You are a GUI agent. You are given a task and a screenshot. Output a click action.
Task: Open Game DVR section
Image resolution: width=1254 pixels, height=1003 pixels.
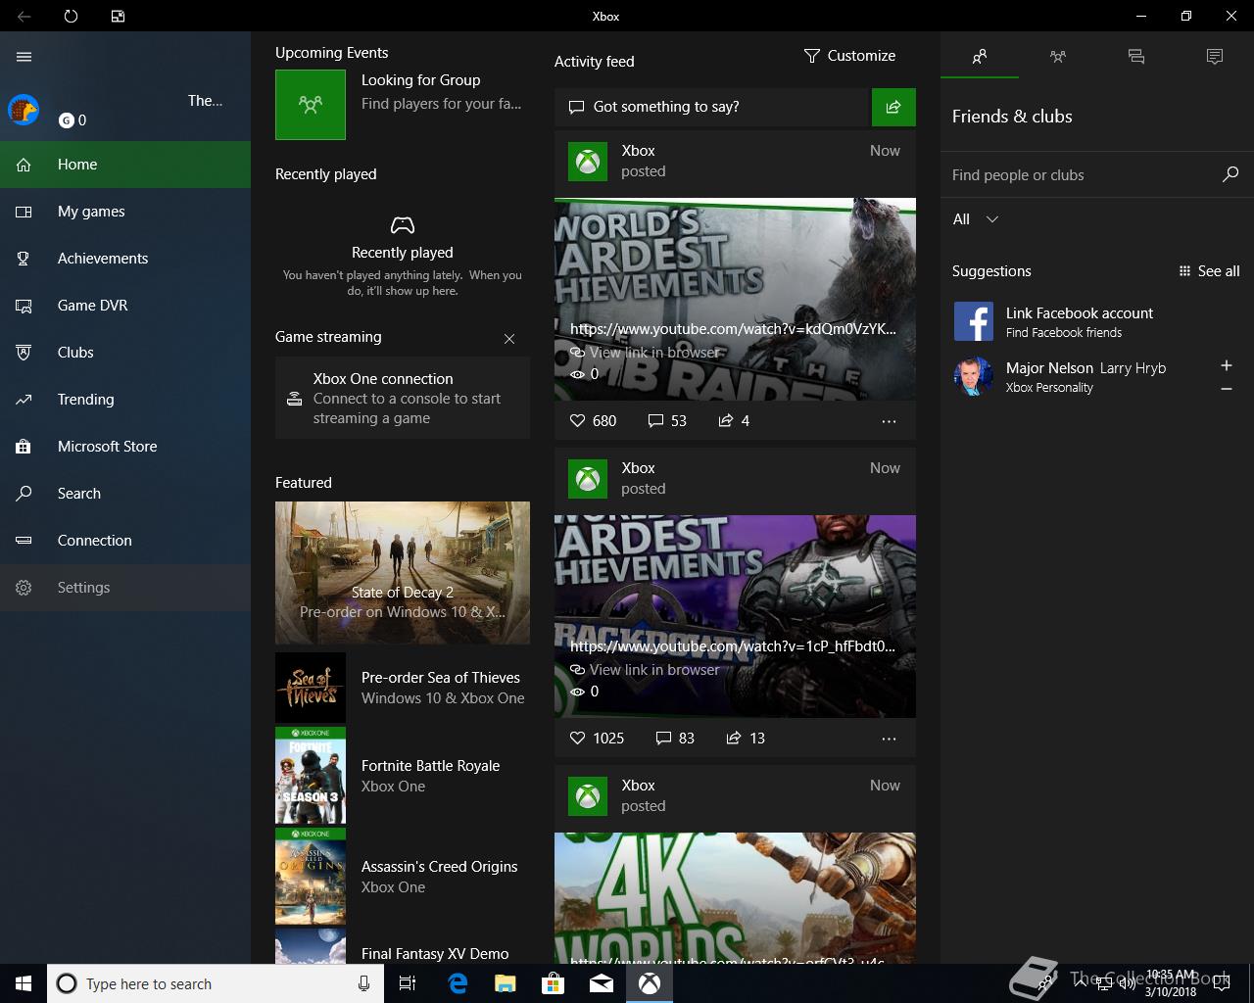125,306
